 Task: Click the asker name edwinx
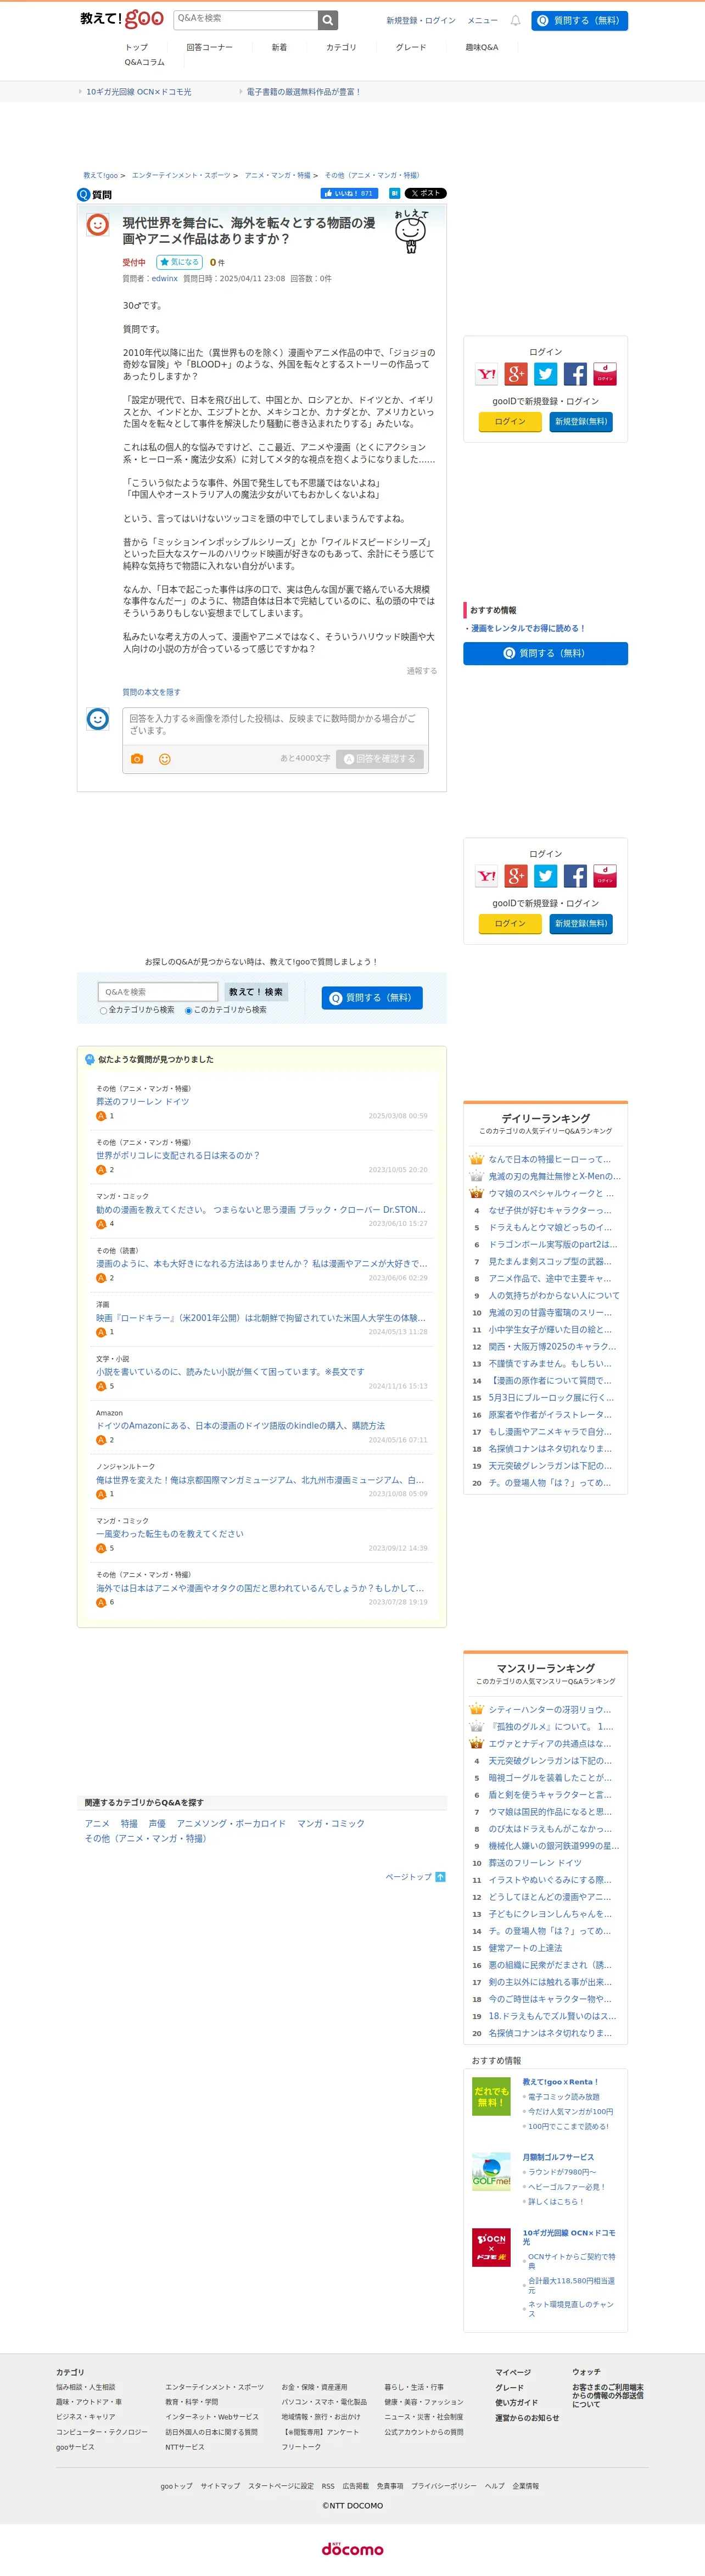tap(165, 279)
